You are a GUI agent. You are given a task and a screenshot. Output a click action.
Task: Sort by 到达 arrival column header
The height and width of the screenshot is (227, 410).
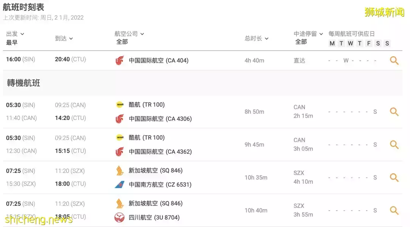coord(64,38)
